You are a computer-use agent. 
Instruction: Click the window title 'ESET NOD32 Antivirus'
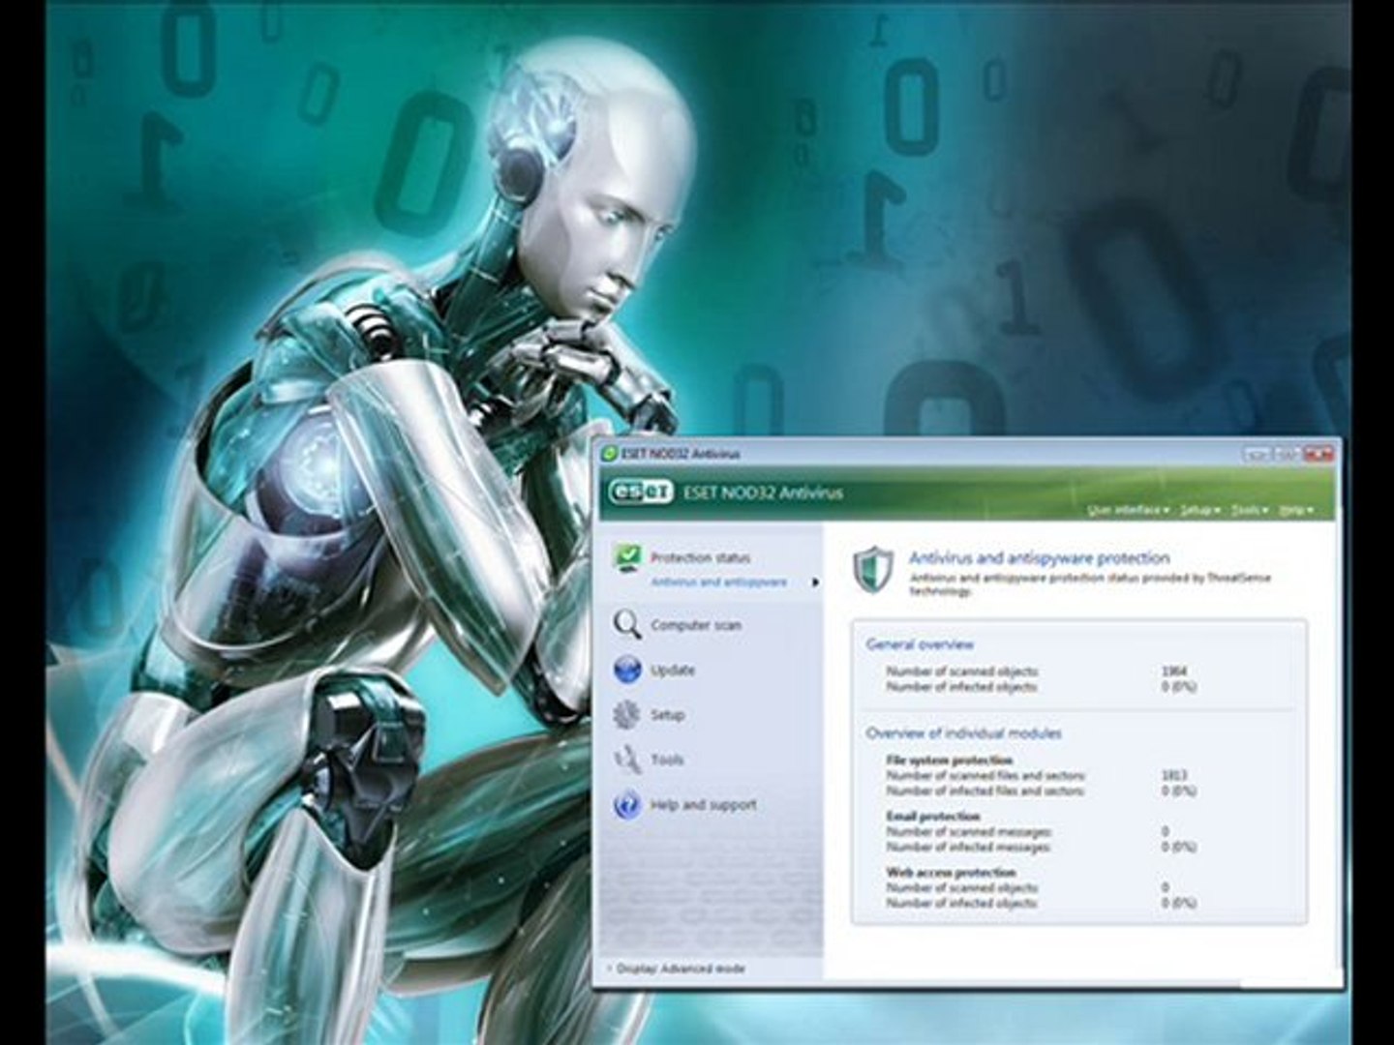[x=681, y=454]
